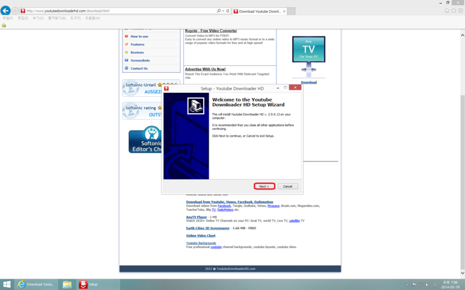
Task: Open Download from Youtube, Vimeo, Facebook, Dailymotion link
Action: (x=229, y=202)
